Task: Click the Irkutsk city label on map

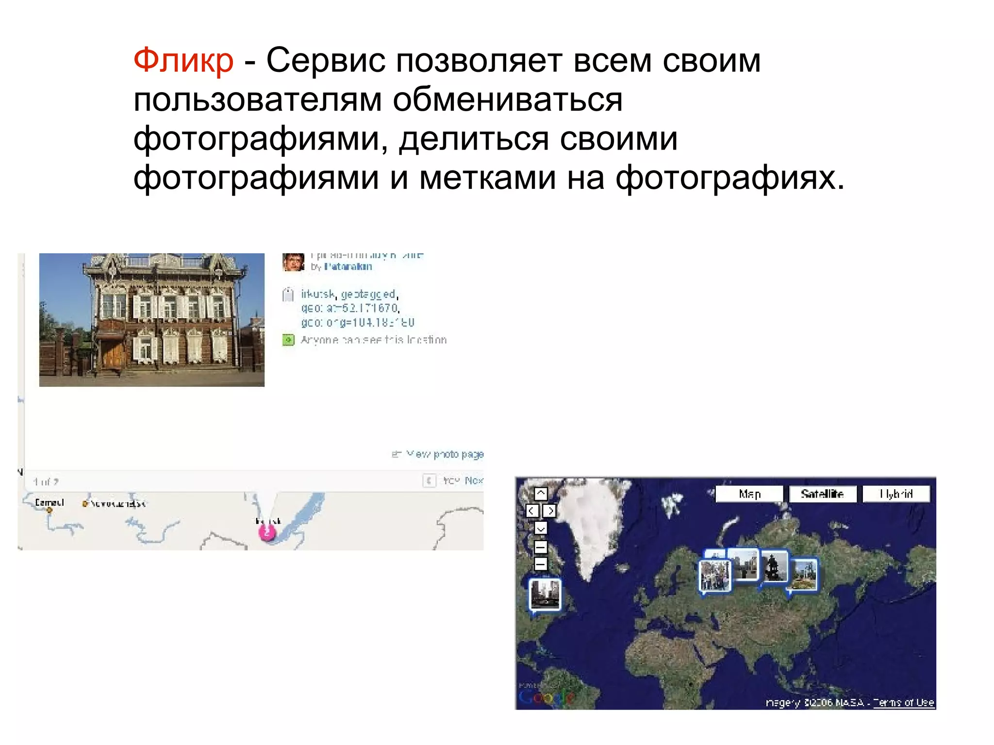Action: click(268, 521)
